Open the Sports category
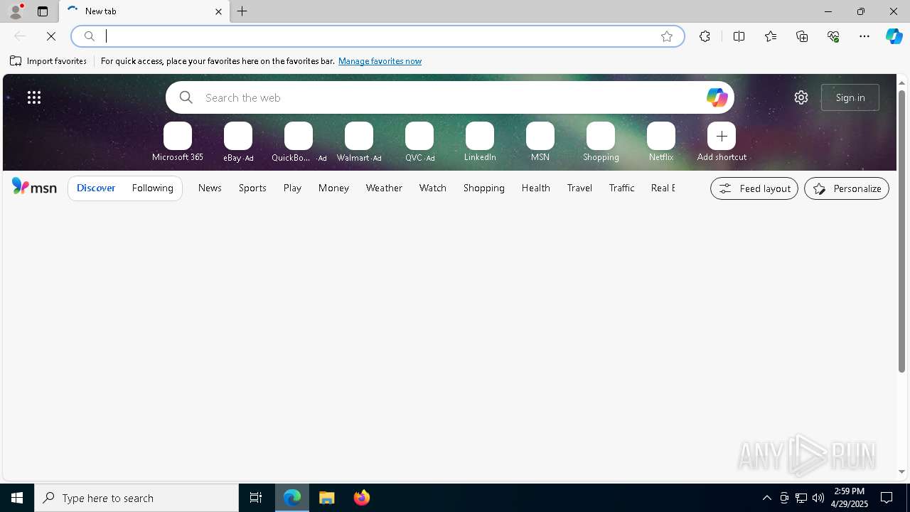Screen dimensions: 910x512 252,188
